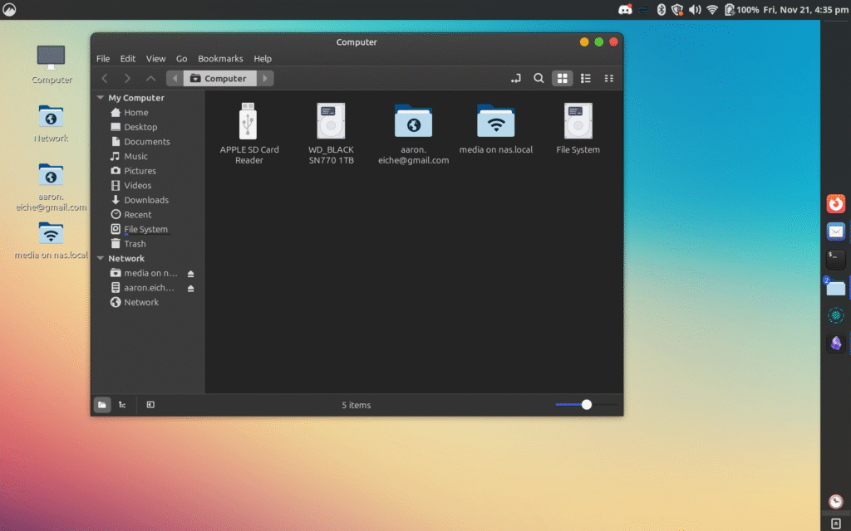Hide the sidebar using status bar button

150,405
